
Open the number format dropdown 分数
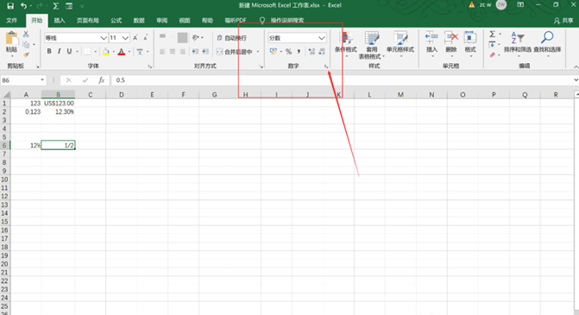click(322, 38)
